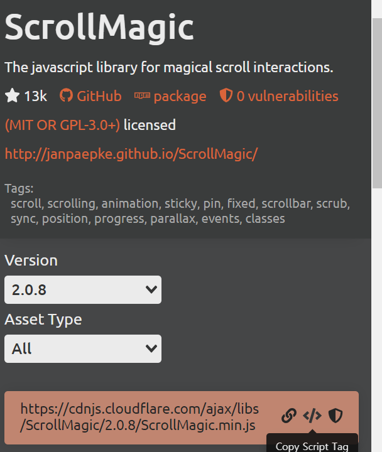Click the star icon beside 13k
Viewport: 382px width, 452px height.
click(x=12, y=95)
